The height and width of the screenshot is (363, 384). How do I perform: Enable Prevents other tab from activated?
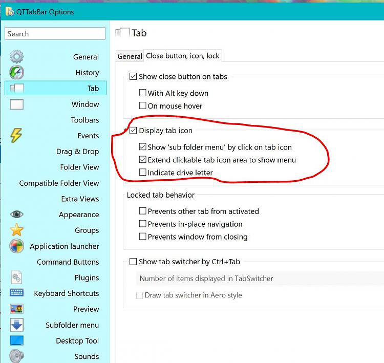click(142, 211)
